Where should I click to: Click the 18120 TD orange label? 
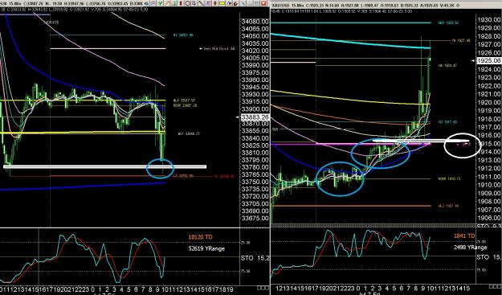point(201,237)
